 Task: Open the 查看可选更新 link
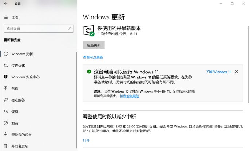pyautogui.click(x=93, y=57)
